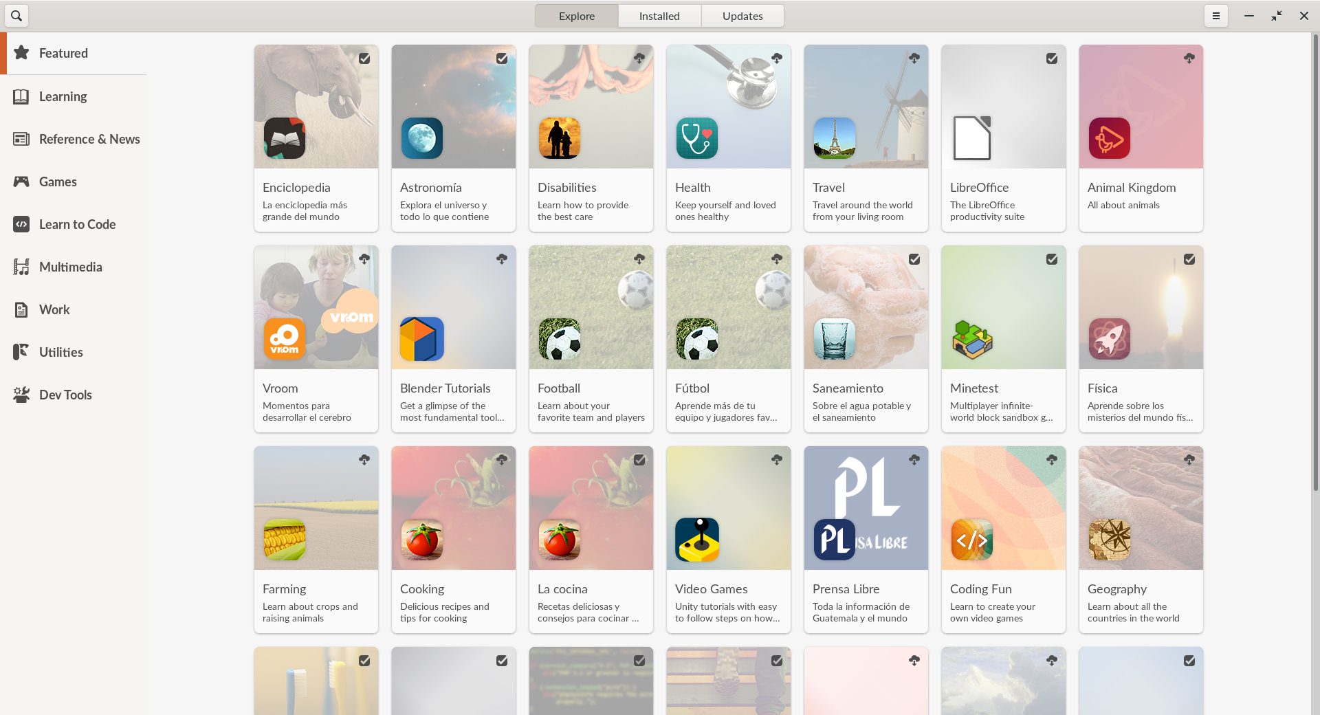The height and width of the screenshot is (715, 1320).
Task: Click installed checkmark on Saneamiento card
Action: pos(914,259)
